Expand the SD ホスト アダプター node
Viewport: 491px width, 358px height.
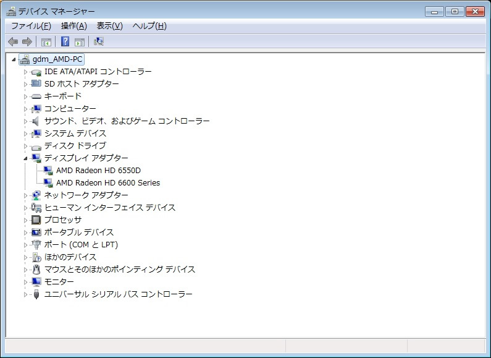pyautogui.click(x=26, y=84)
